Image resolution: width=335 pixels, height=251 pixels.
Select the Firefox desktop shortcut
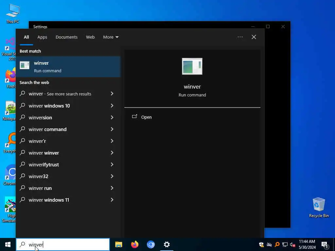pyautogui.click(x=10, y=78)
